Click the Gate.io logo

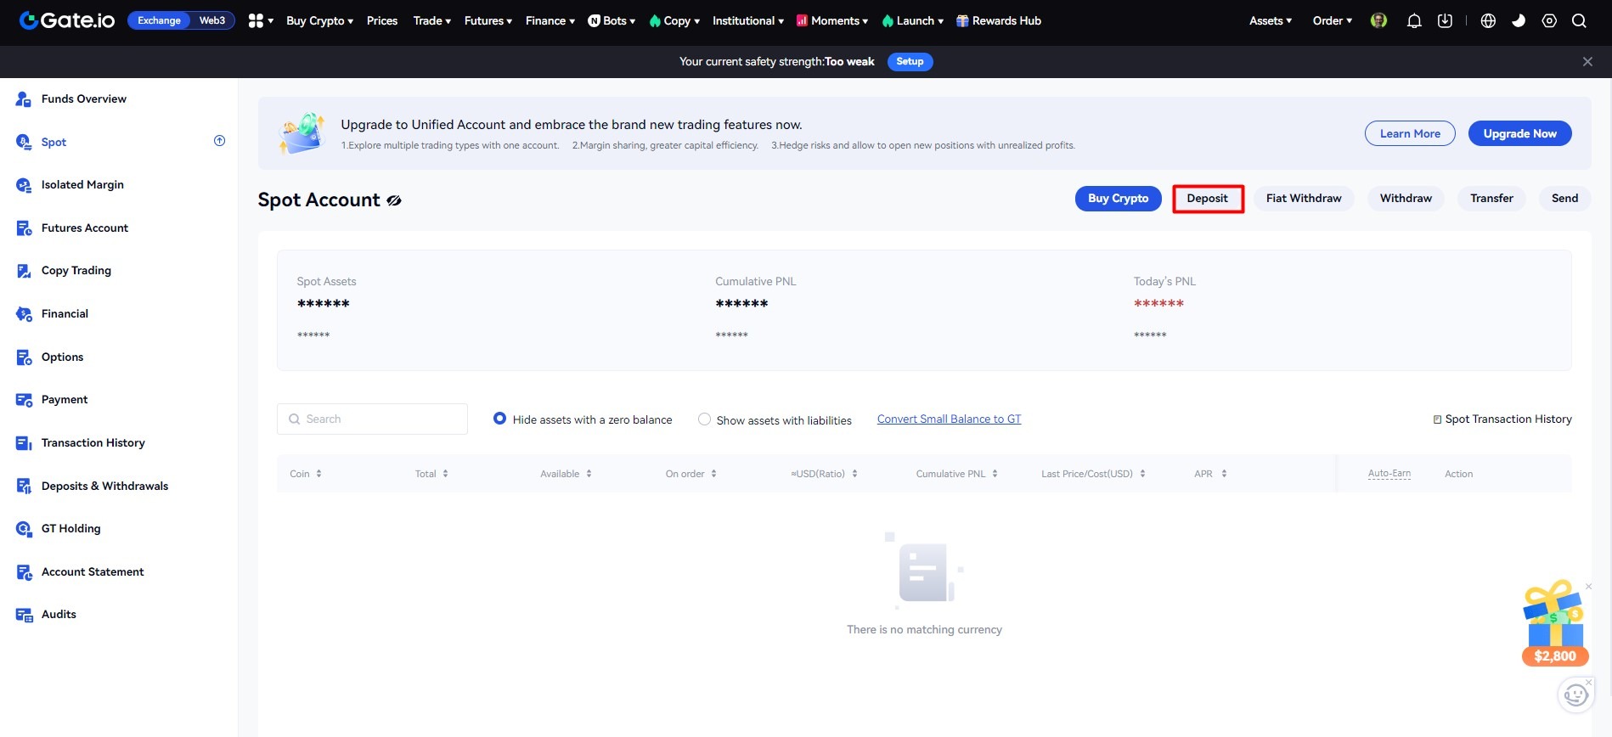click(67, 20)
